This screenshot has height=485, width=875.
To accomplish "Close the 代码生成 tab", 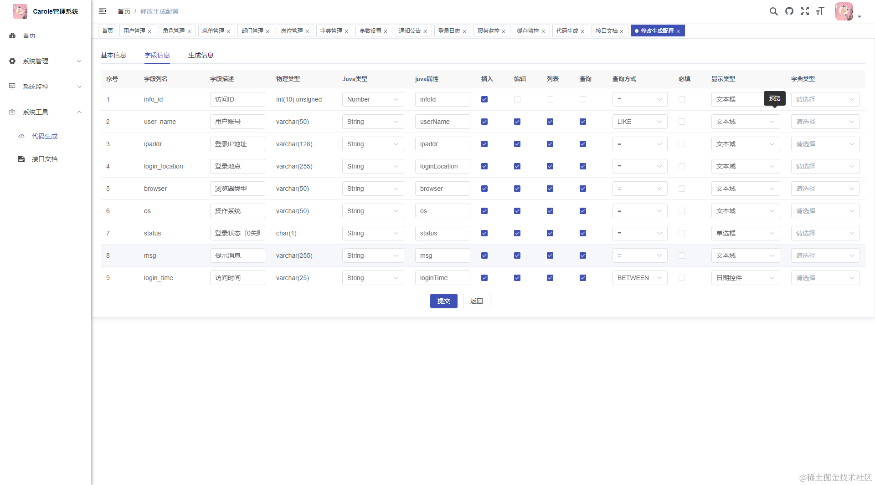I will 582,31.
